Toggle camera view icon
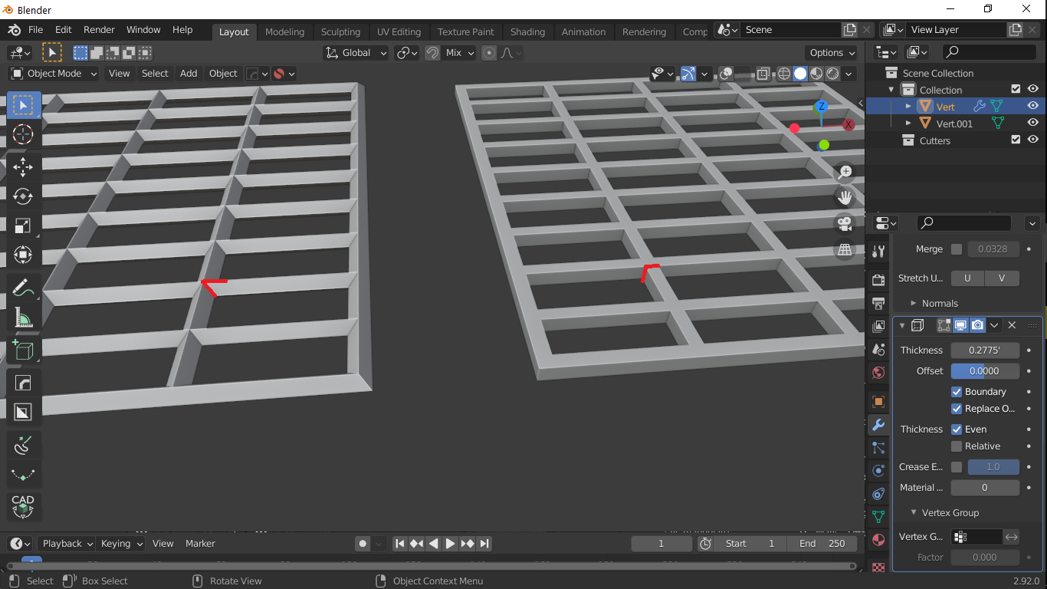The width and height of the screenshot is (1047, 589). (x=845, y=224)
